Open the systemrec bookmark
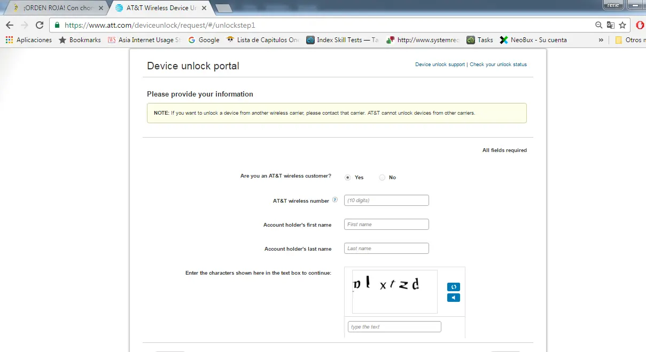This screenshot has height=352, width=646. tap(423, 40)
